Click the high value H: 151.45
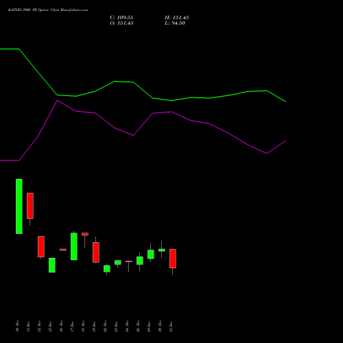The image size is (343, 343). coord(177,18)
